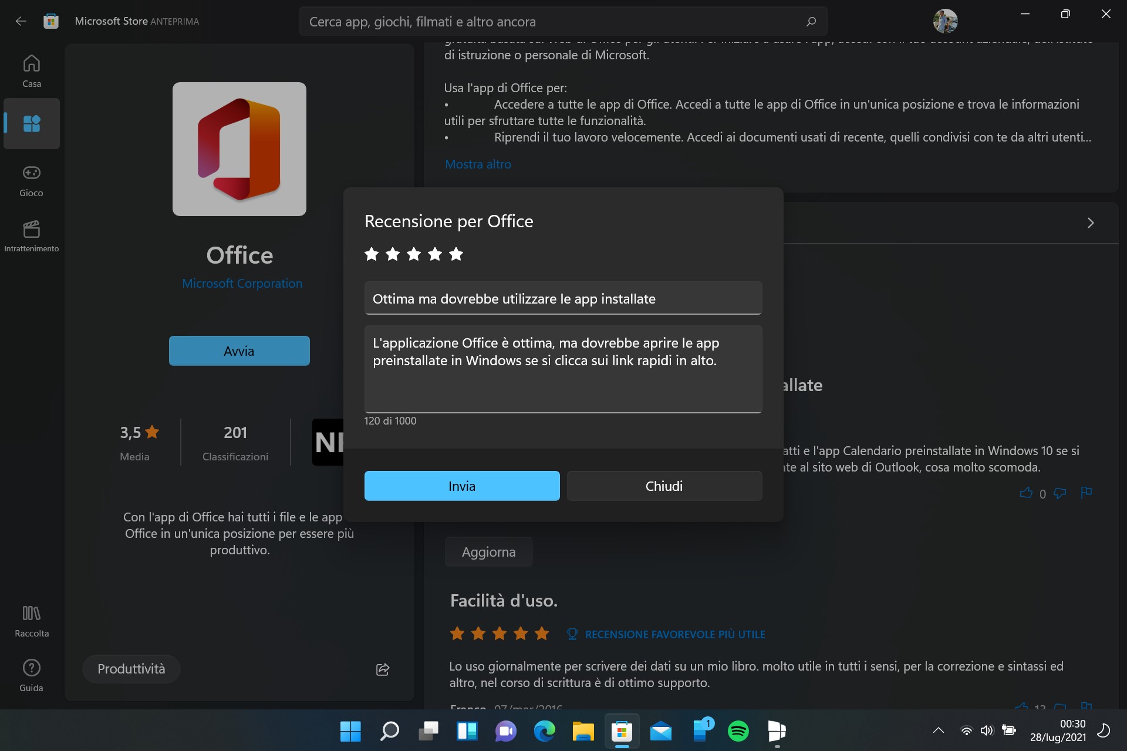Click the Office app logo thumbnail
The width and height of the screenshot is (1127, 751).
[239, 149]
